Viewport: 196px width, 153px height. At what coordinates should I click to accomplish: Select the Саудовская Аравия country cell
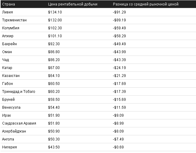(x=19, y=123)
